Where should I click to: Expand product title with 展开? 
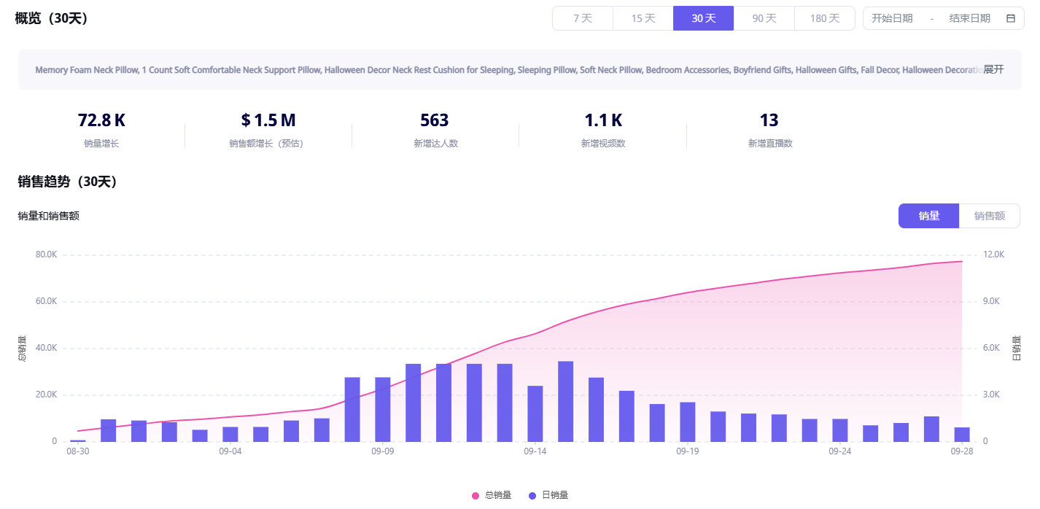point(993,69)
